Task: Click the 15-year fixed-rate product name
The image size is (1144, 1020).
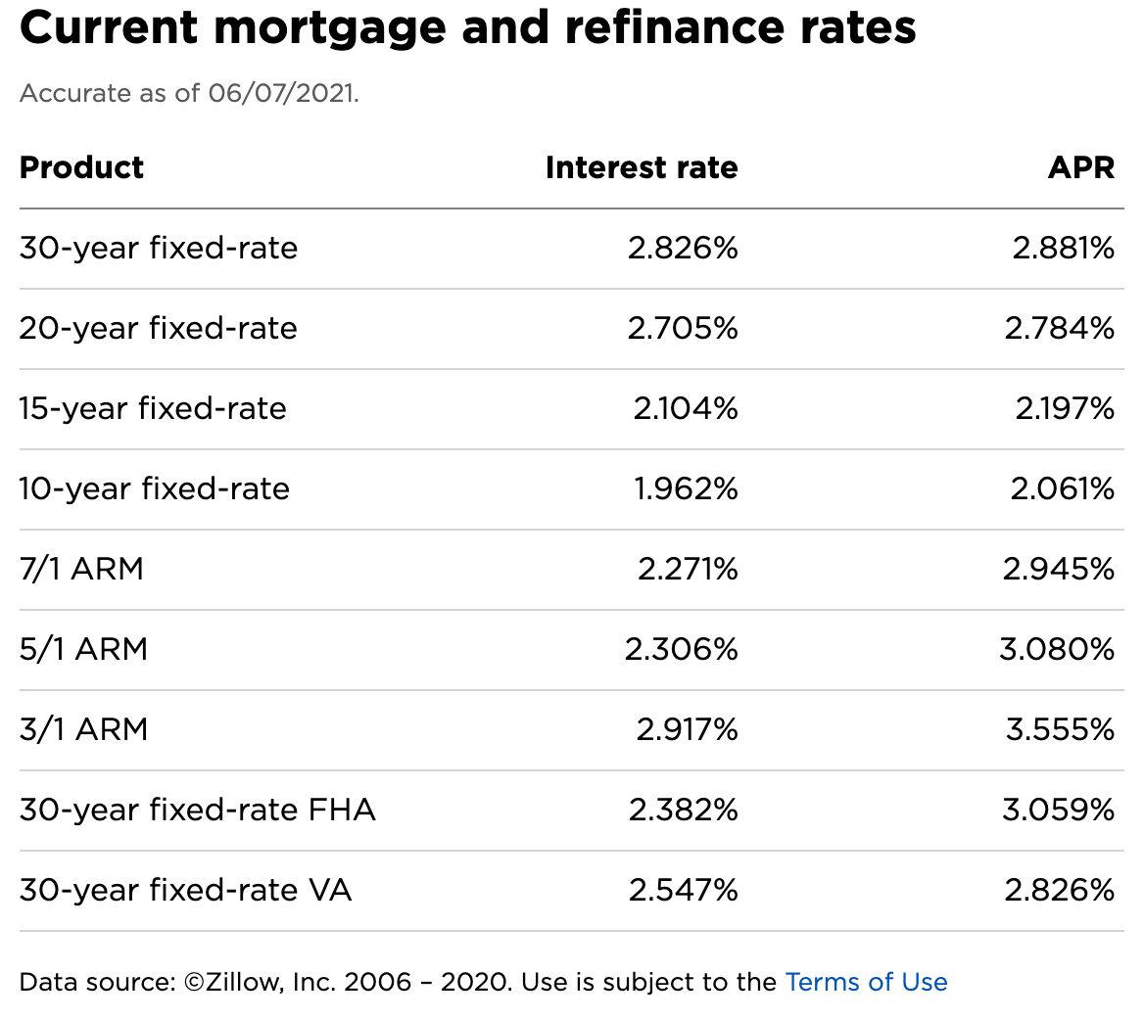Action: coord(153,408)
